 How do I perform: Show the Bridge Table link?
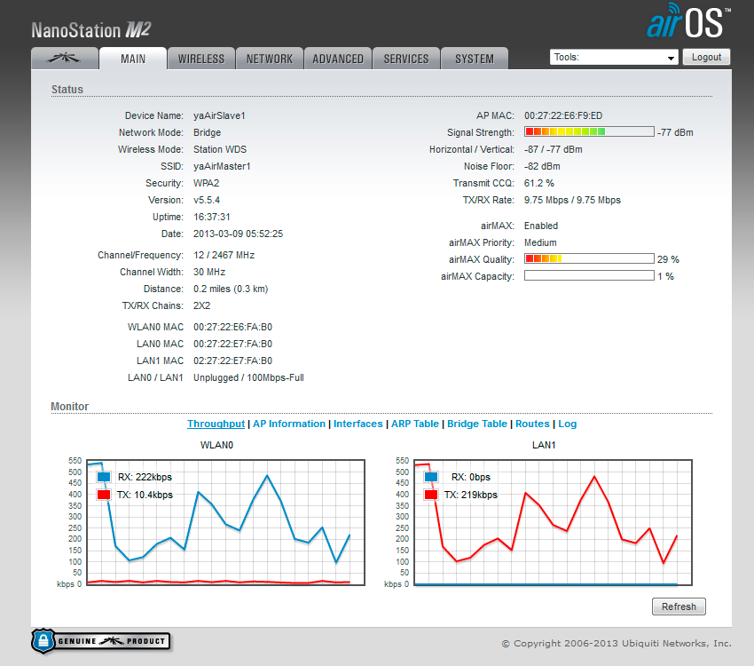pyautogui.click(x=477, y=424)
